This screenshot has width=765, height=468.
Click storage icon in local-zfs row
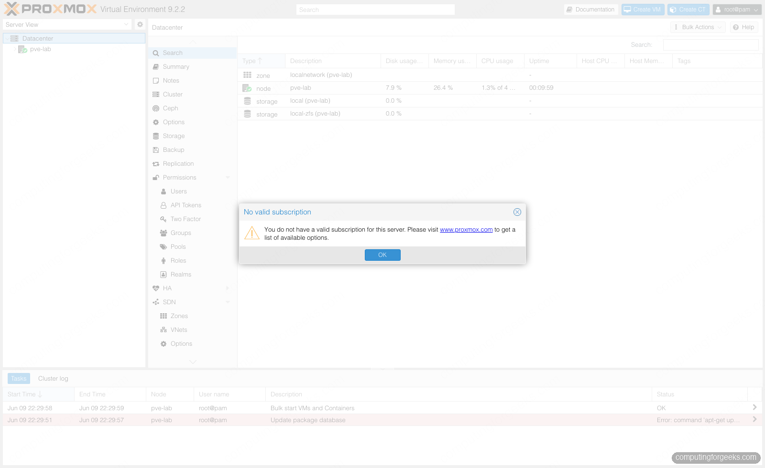pos(247,114)
